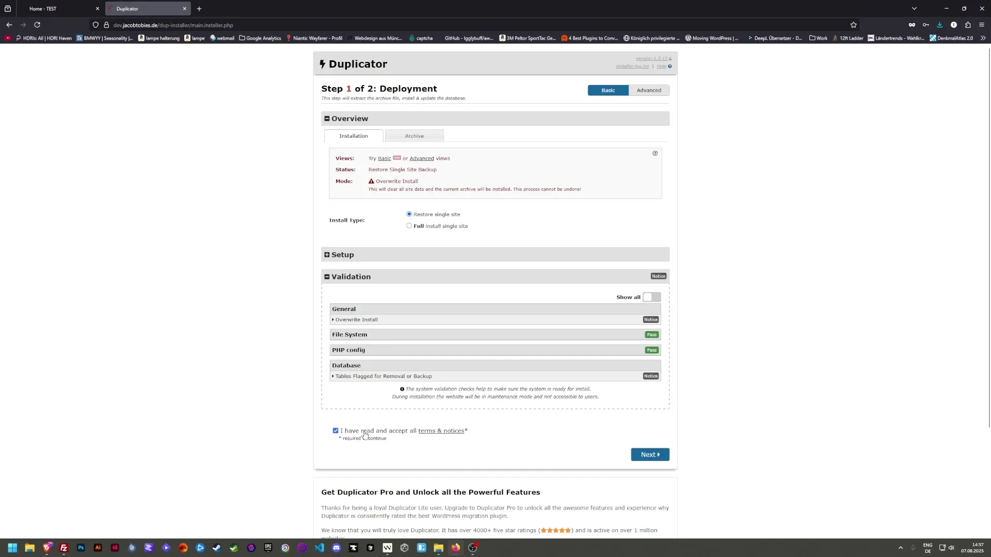Enable the Show all toggle in Validation
991x557 pixels.
point(651,297)
